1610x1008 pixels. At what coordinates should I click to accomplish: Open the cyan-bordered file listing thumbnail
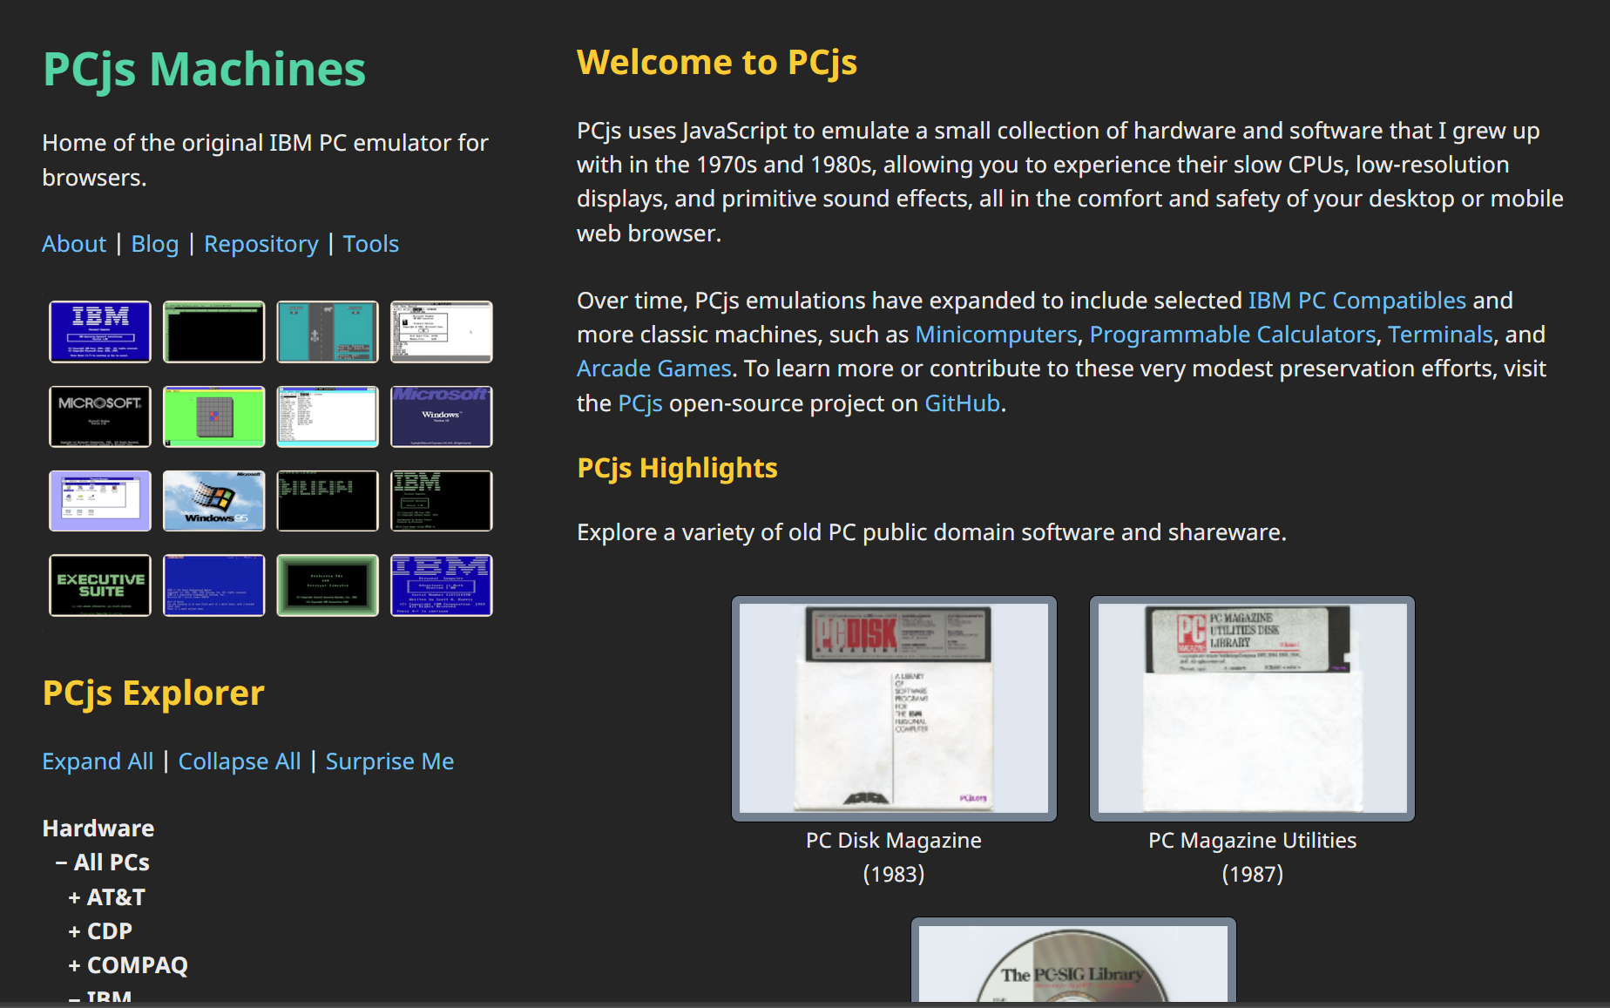coord(328,416)
